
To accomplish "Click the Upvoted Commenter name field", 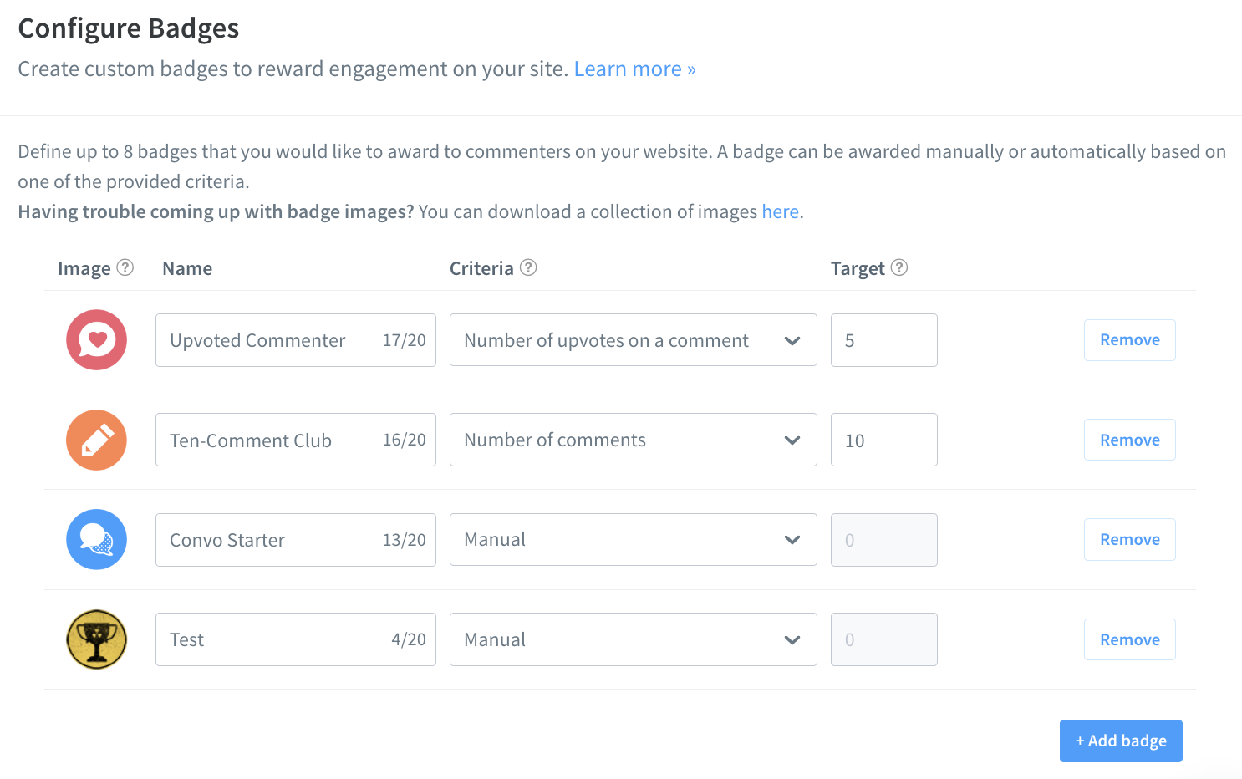I will click(267, 340).
